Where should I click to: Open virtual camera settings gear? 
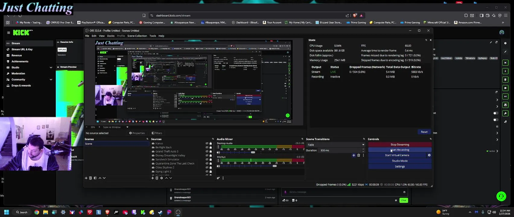(x=429, y=155)
